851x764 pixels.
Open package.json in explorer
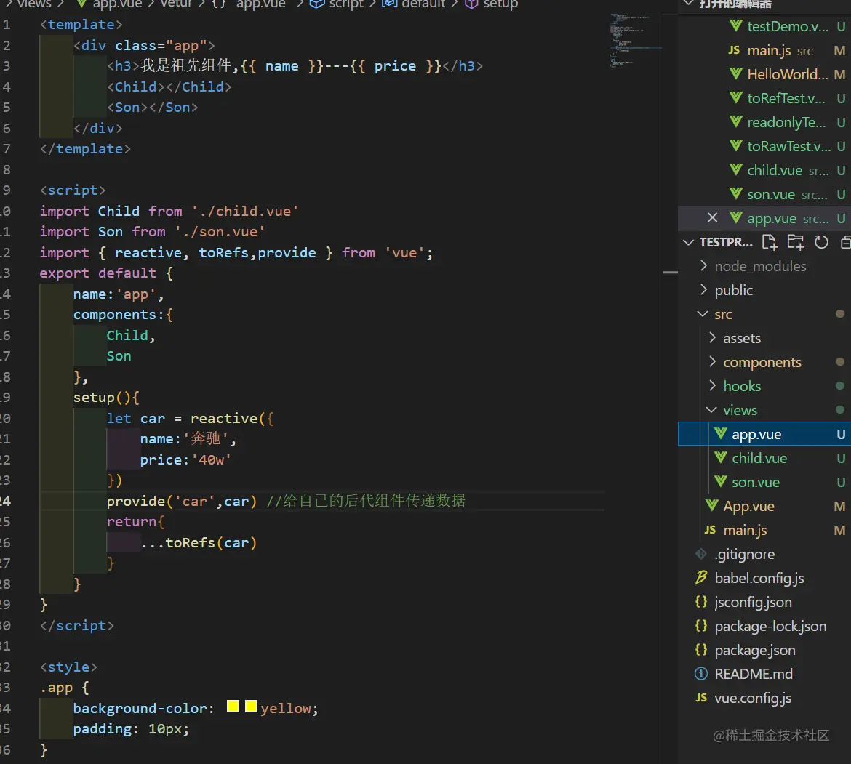point(754,650)
